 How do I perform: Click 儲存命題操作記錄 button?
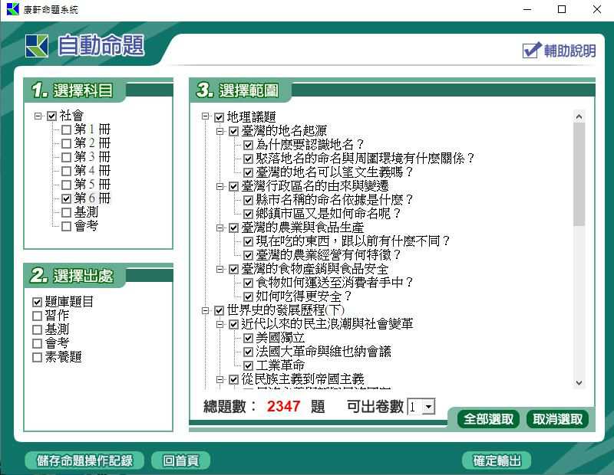(84, 460)
